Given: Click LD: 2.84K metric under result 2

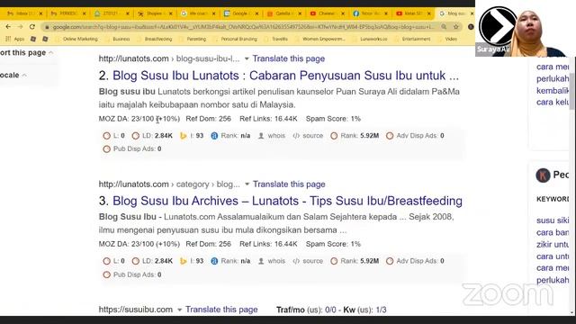Looking at the screenshot, I should point(152,136).
